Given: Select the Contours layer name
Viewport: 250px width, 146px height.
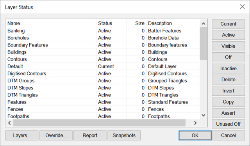Looking at the screenshot, I should click(17, 59).
